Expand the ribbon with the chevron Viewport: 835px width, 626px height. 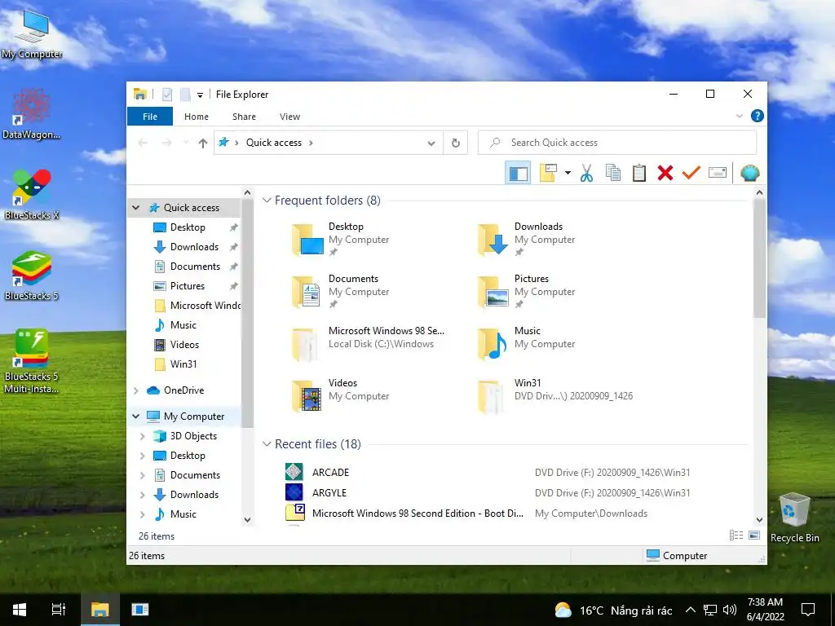coord(739,116)
